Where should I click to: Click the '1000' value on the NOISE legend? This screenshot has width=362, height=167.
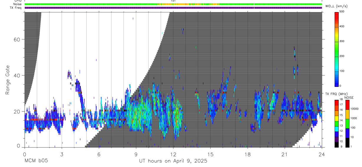point(354,118)
